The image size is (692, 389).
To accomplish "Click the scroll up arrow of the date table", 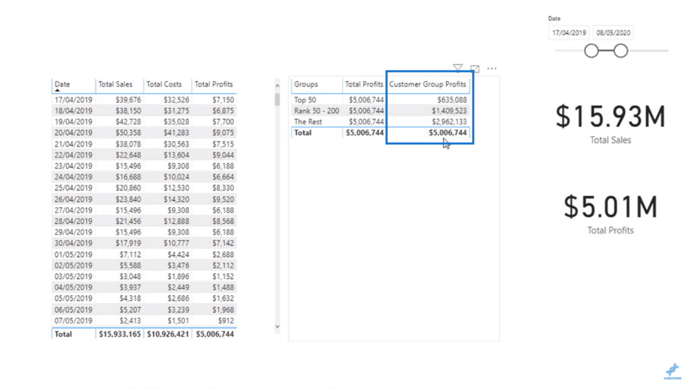I will coord(276,84).
